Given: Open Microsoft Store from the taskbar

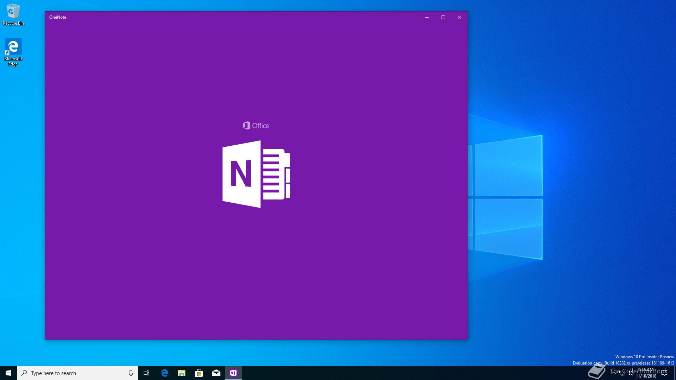Looking at the screenshot, I should (199, 373).
